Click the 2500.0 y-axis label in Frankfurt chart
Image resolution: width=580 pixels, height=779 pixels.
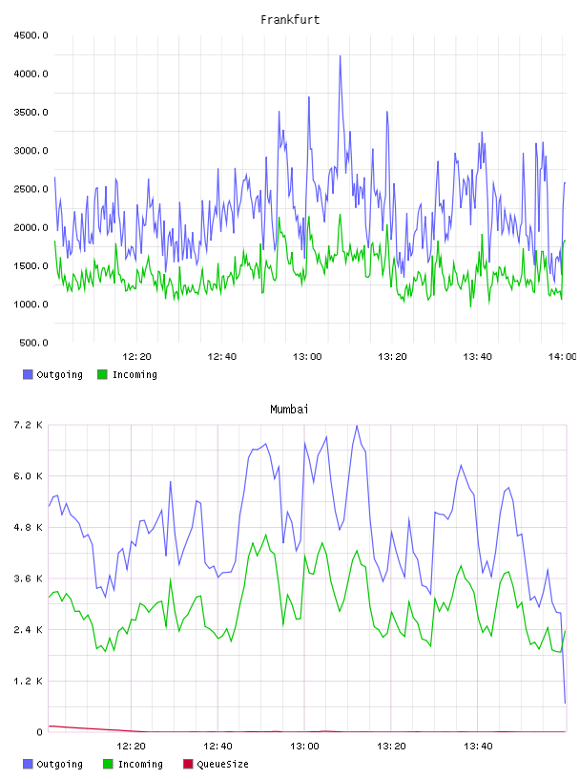(31, 189)
